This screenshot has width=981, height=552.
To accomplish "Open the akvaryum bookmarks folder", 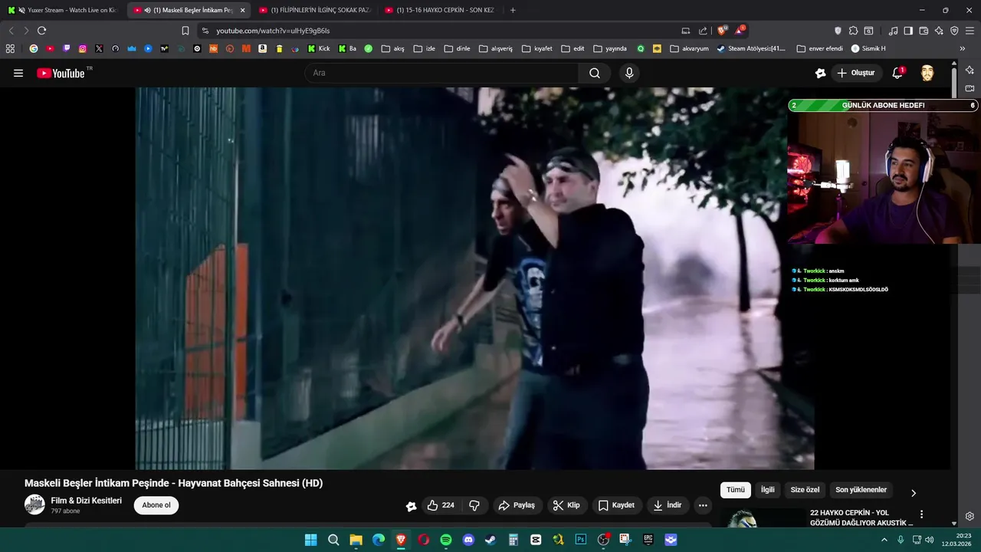I will click(x=689, y=48).
